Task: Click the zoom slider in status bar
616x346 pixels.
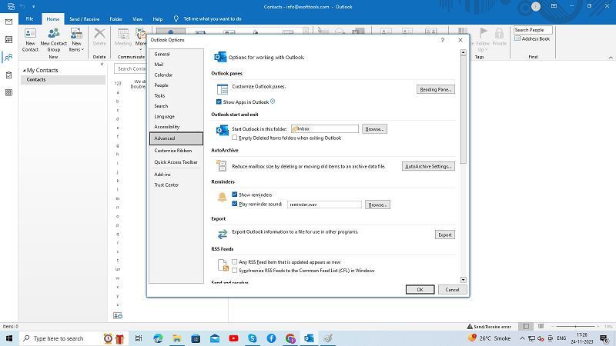Action: [576, 326]
